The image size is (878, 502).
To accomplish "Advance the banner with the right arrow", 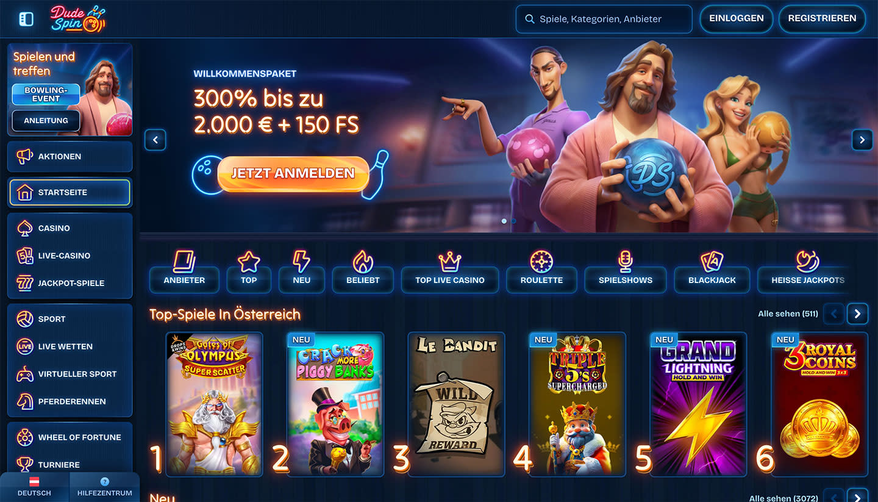I will click(x=862, y=140).
